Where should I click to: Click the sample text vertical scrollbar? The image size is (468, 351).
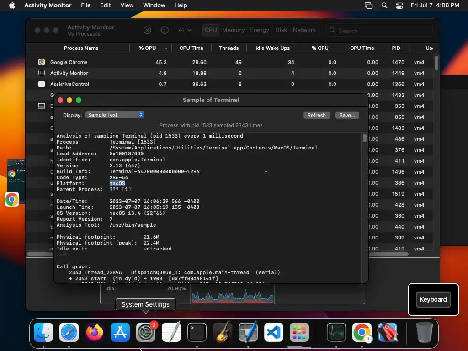[364, 138]
